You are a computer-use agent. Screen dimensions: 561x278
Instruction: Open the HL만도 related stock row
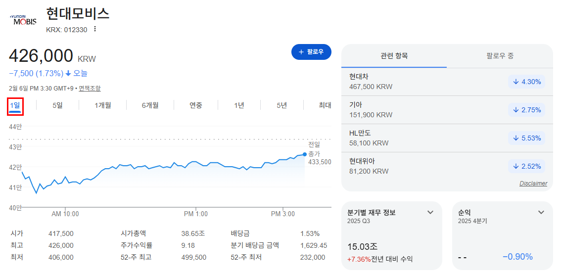coord(447,138)
